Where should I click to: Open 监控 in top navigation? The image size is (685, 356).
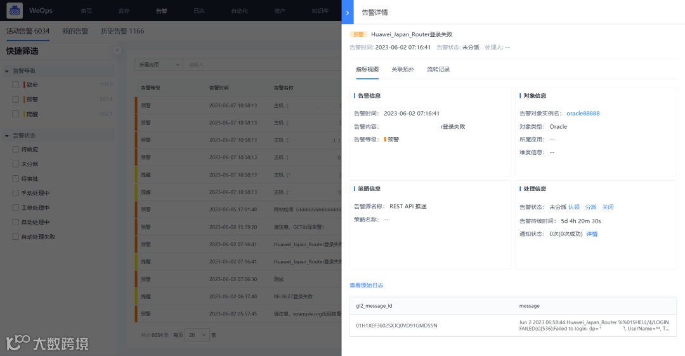(124, 11)
